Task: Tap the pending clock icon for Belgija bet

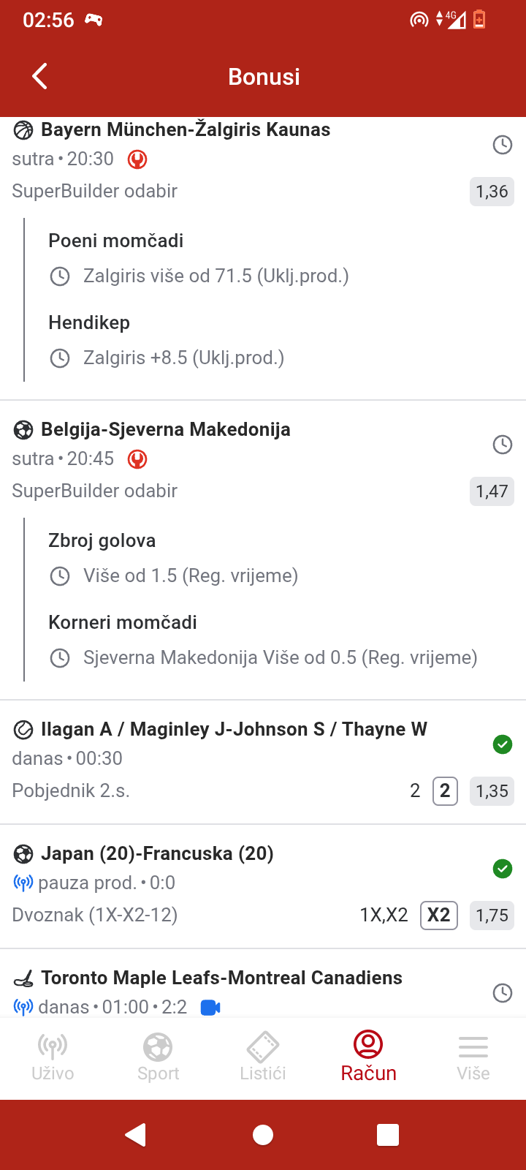Action: coord(503,445)
